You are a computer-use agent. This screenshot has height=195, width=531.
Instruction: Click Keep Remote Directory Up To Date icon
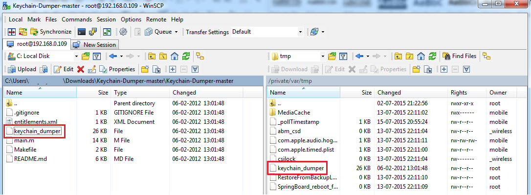coord(107,32)
